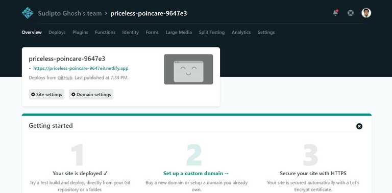Open the user avatar menu
Image resolution: width=392 pixels, height=193 pixels.
click(366, 13)
